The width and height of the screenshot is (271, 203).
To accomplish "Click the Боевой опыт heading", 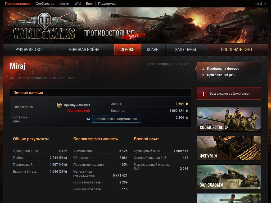I will (146, 139).
